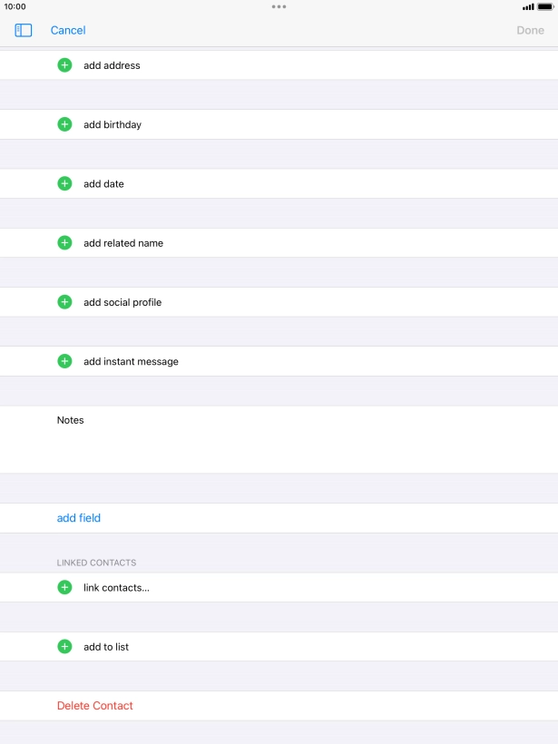Cancel editing the contact
This screenshot has height=744, width=558.
point(68,30)
